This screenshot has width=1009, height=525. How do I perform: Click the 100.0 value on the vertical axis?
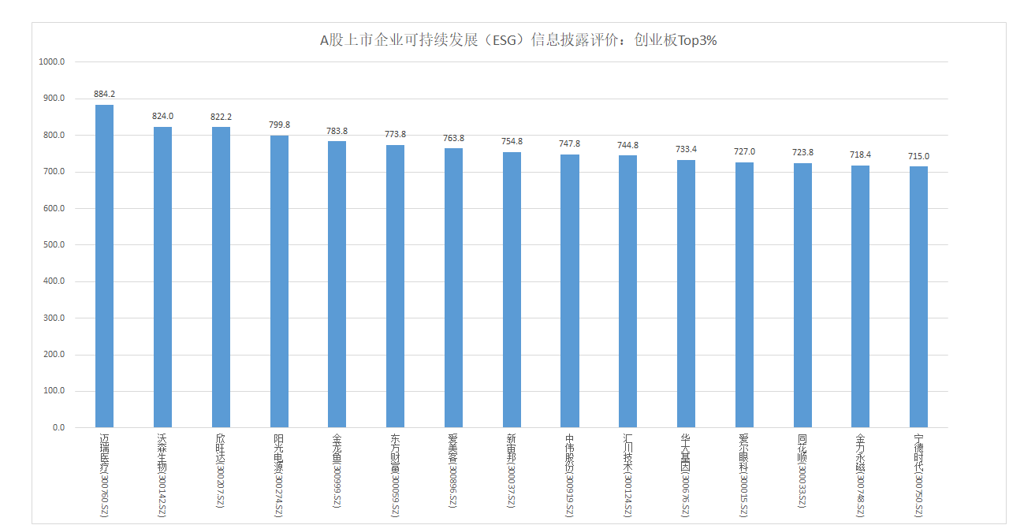[54, 391]
